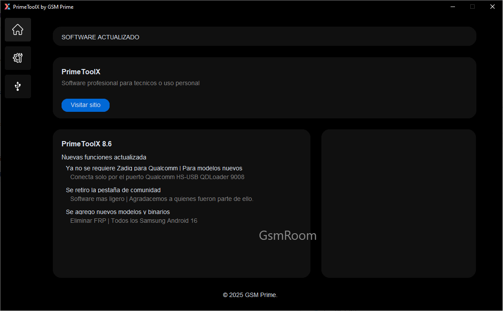Click the Qualcomm HS-USB QDLoader 9008 note
503x311 pixels.
(x=157, y=177)
